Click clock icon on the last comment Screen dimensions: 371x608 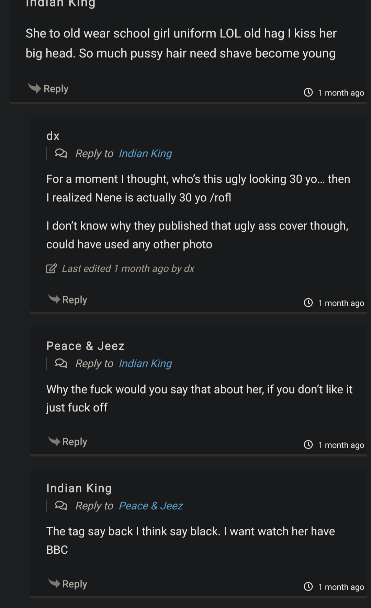308,586
